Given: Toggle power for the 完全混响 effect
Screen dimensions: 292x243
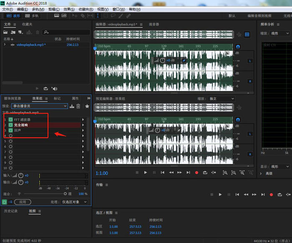Looking at the screenshot, I should coord(10,125).
